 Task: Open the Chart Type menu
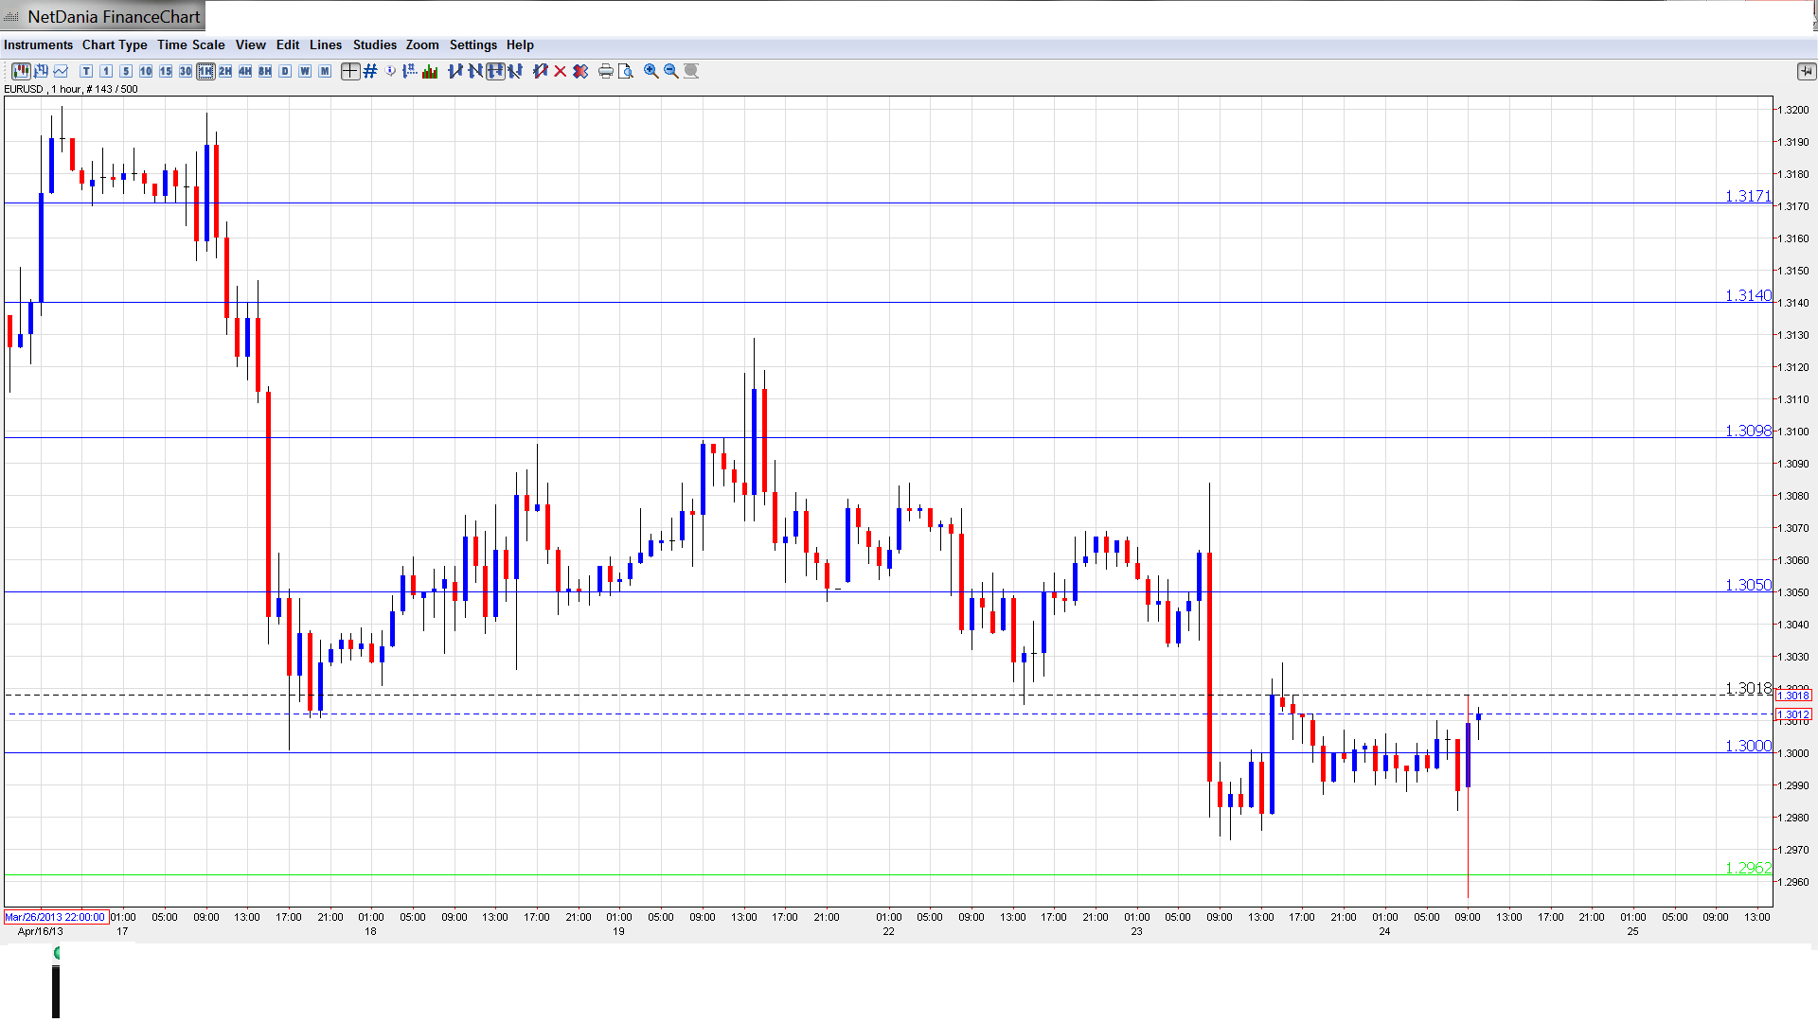(x=115, y=44)
